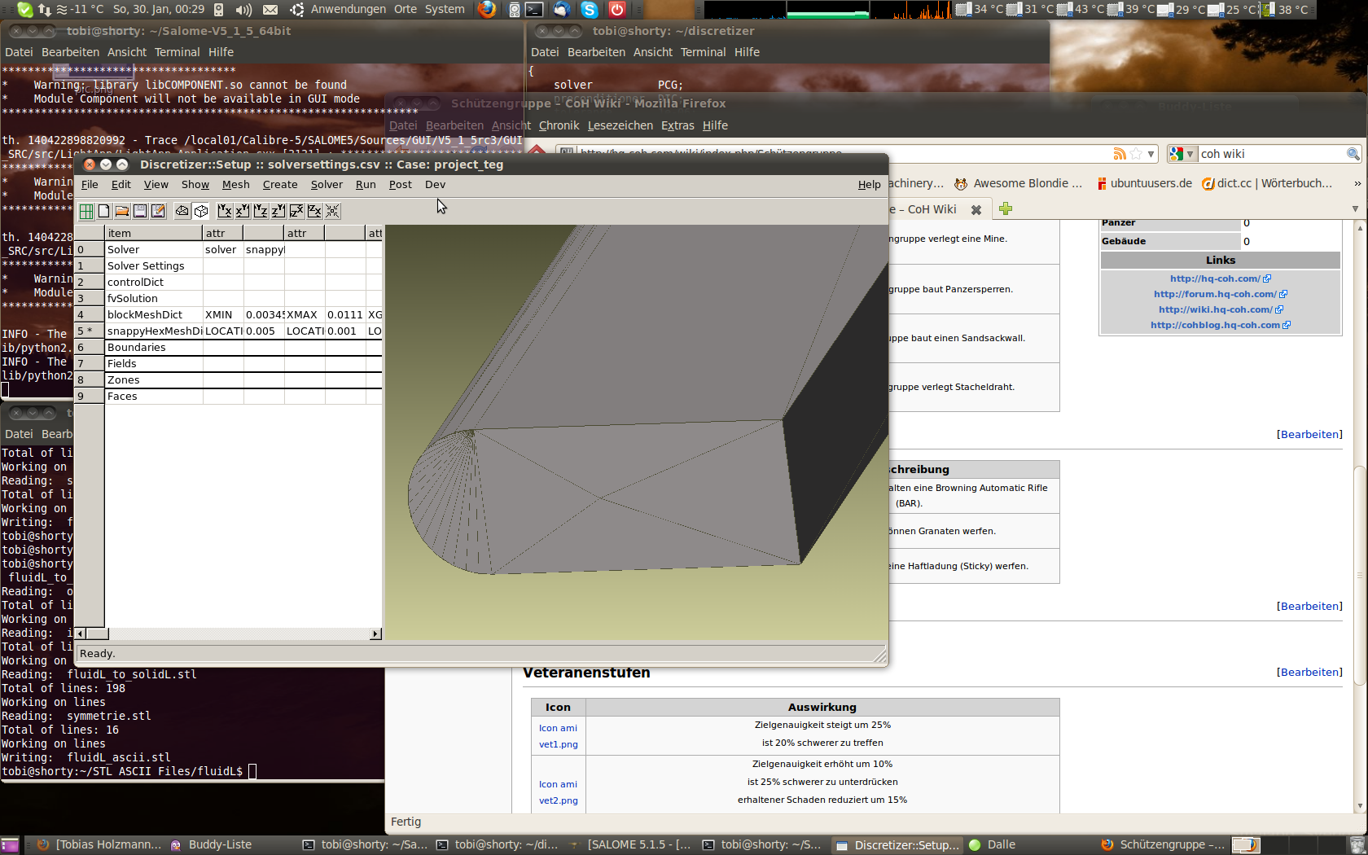Viewport: 1368px width, 855px height.
Task: Set view to the last Z-X axis icon
Action: click(x=314, y=211)
